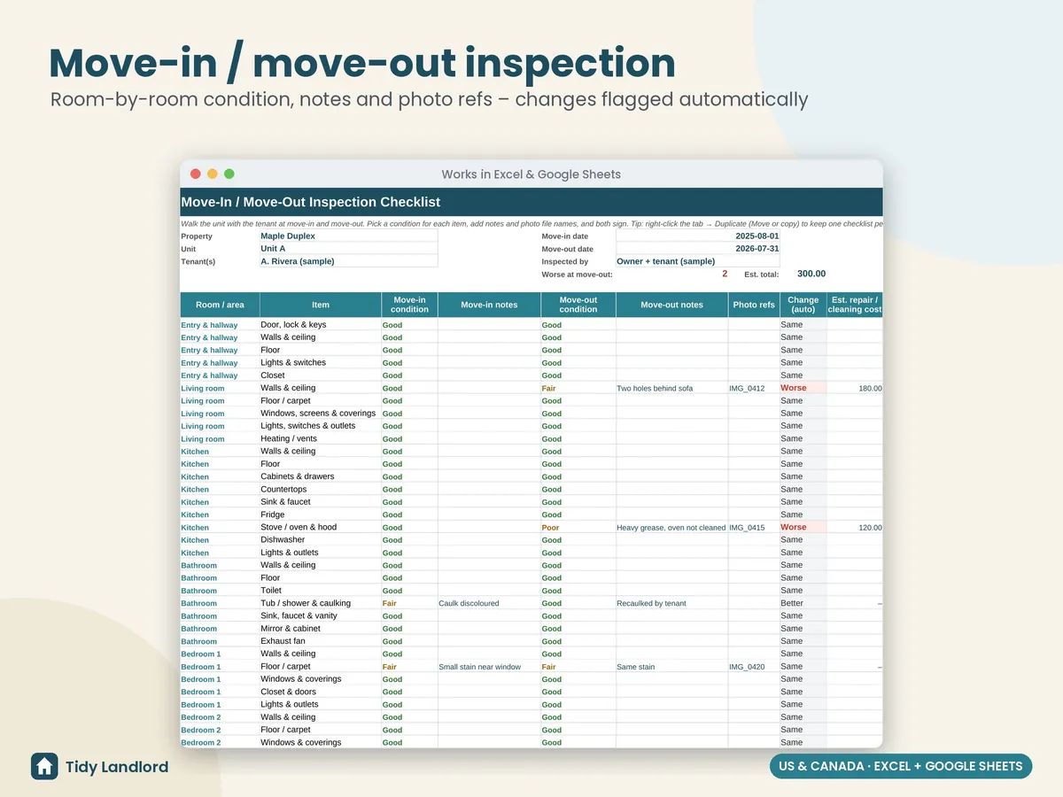The height and width of the screenshot is (797, 1063).
Task: Click the Toilet item cell
Action: pyautogui.click(x=321, y=591)
